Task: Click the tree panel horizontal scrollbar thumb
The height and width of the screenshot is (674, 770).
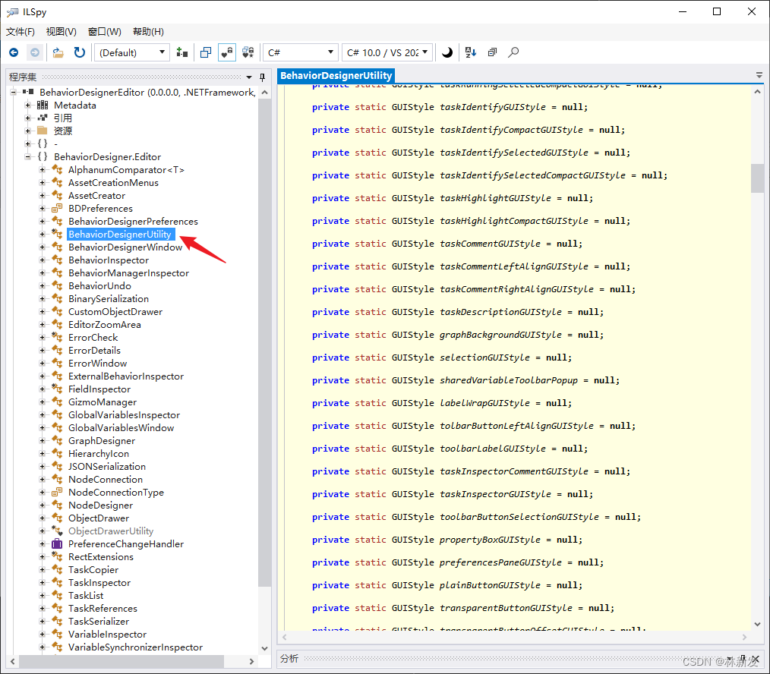Action: coord(121,661)
